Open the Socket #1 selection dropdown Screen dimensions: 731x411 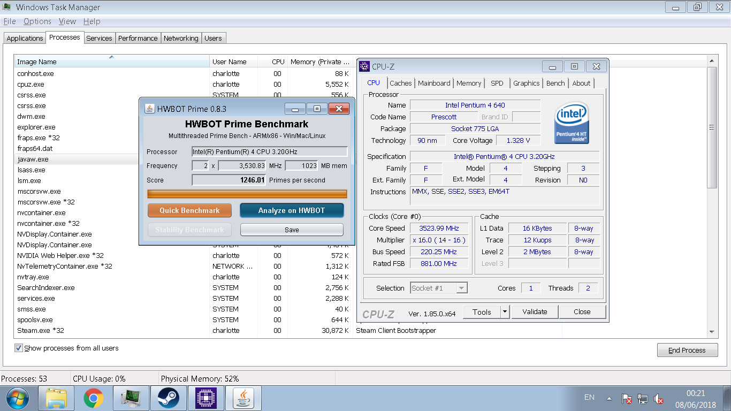pyautogui.click(x=439, y=288)
